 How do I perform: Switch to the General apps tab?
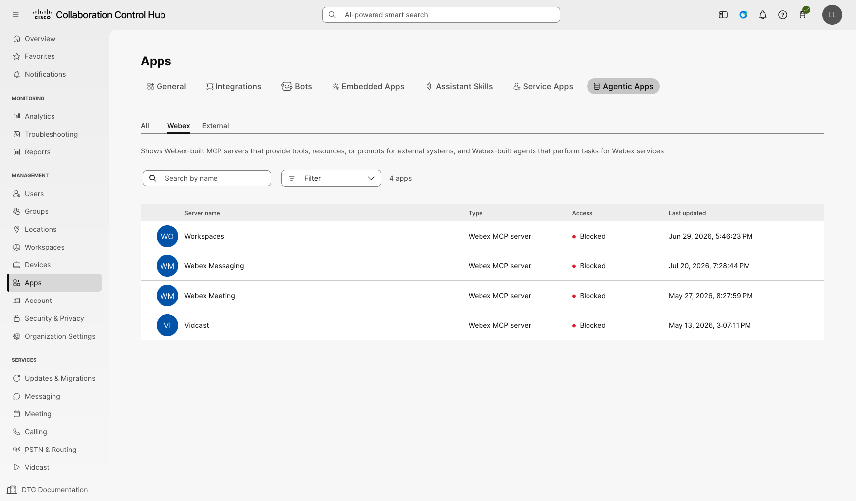click(x=166, y=86)
